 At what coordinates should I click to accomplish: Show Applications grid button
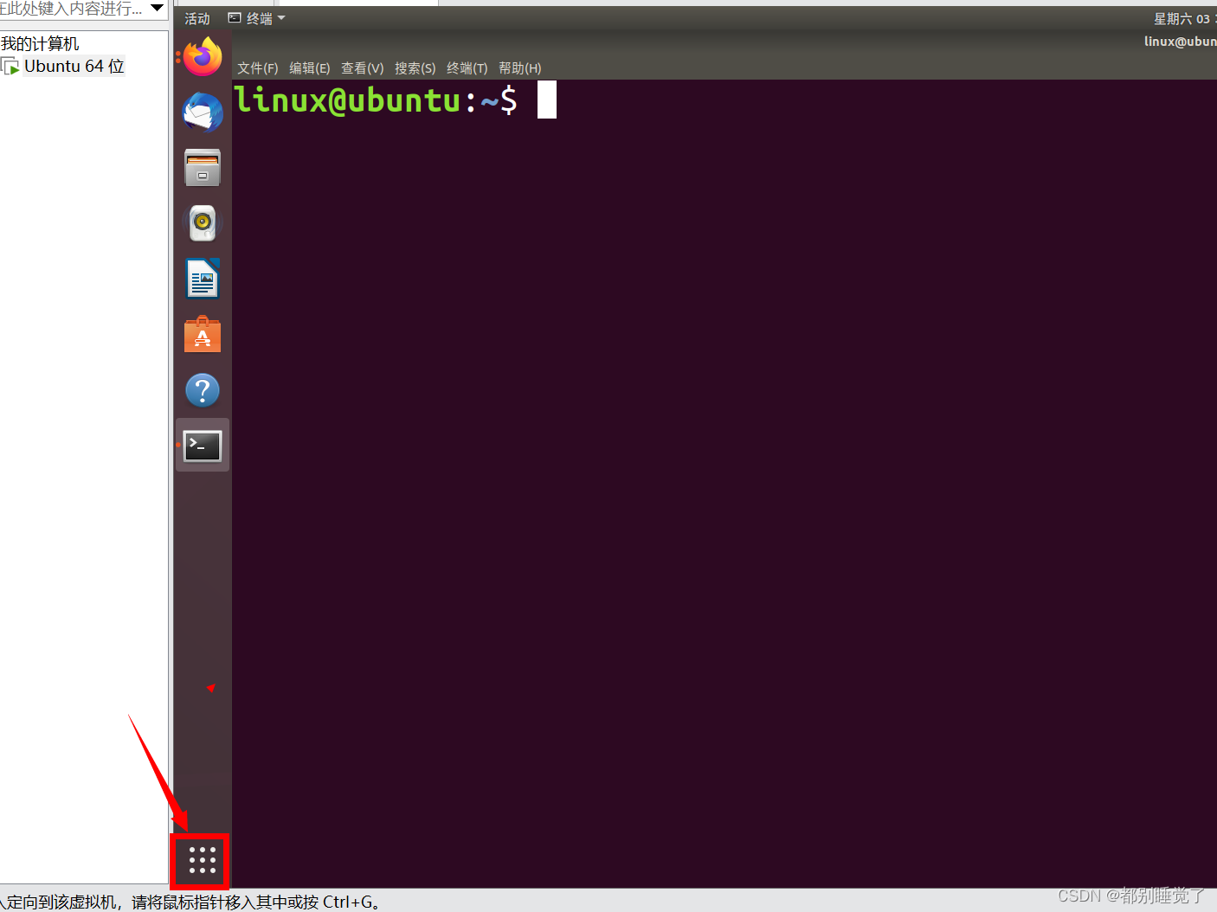pyautogui.click(x=202, y=860)
